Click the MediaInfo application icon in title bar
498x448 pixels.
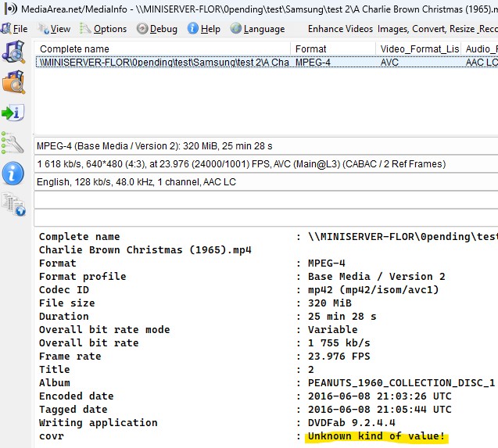10,9
